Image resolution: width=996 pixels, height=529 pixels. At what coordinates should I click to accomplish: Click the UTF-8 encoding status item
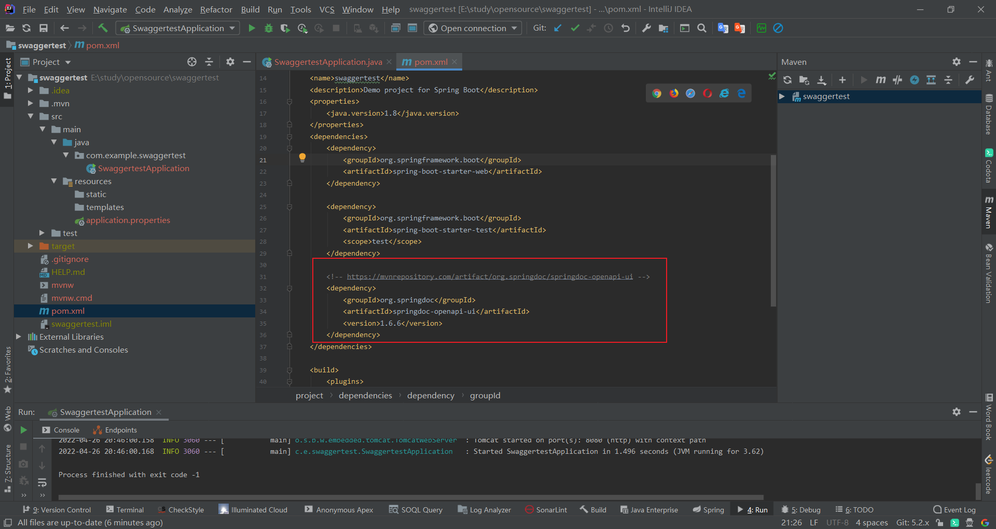pyautogui.click(x=837, y=523)
